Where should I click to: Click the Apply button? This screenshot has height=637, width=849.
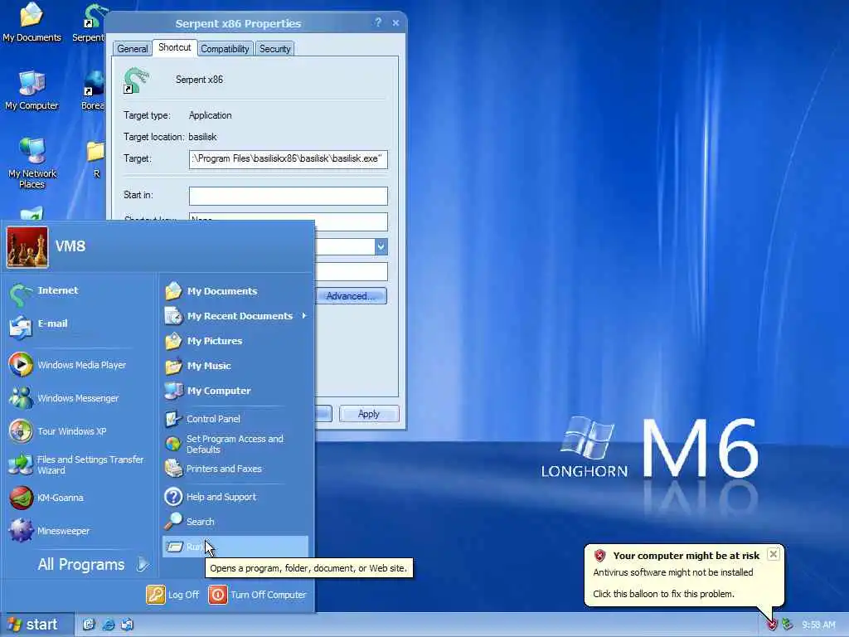369,414
